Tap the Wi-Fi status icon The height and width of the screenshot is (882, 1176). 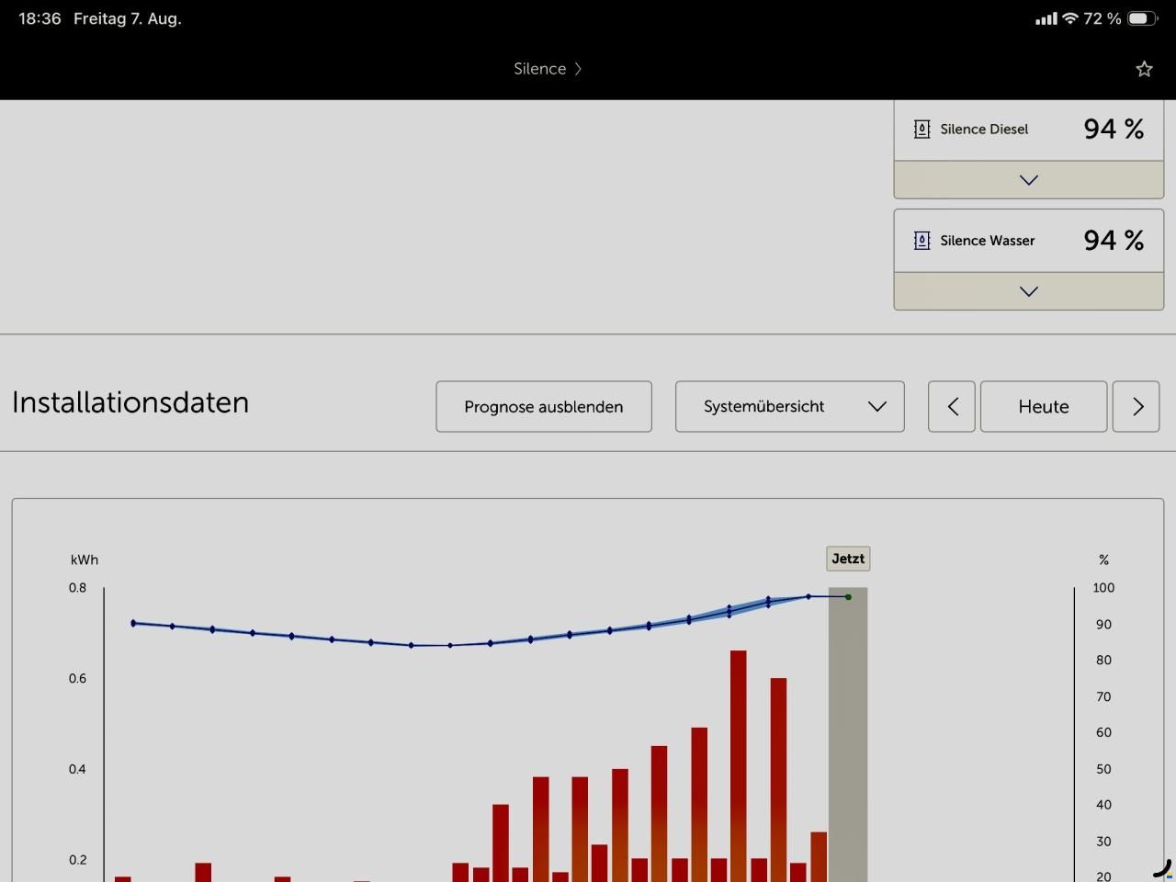(x=1069, y=18)
